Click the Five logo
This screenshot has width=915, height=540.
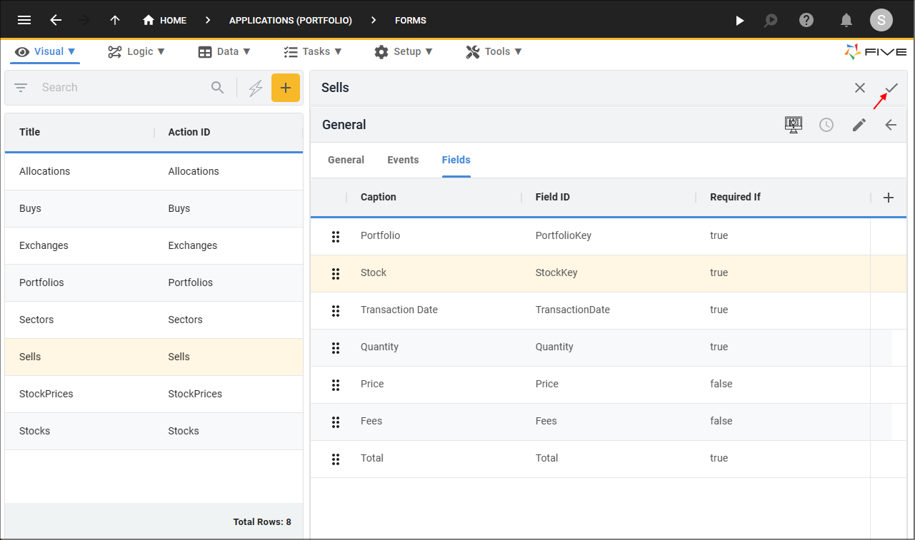(876, 51)
